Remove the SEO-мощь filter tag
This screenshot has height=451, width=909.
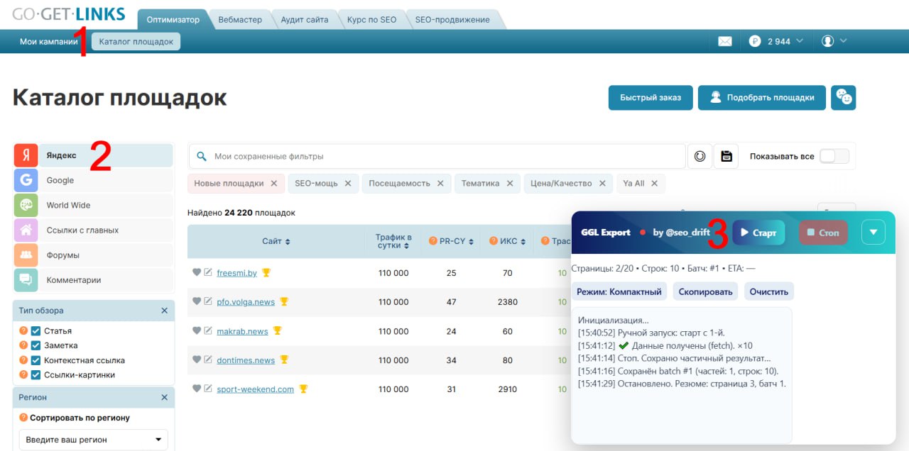point(348,183)
